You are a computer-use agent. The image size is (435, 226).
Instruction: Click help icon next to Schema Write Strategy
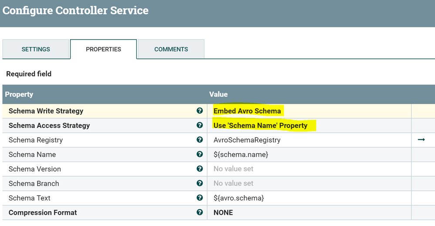pos(199,111)
